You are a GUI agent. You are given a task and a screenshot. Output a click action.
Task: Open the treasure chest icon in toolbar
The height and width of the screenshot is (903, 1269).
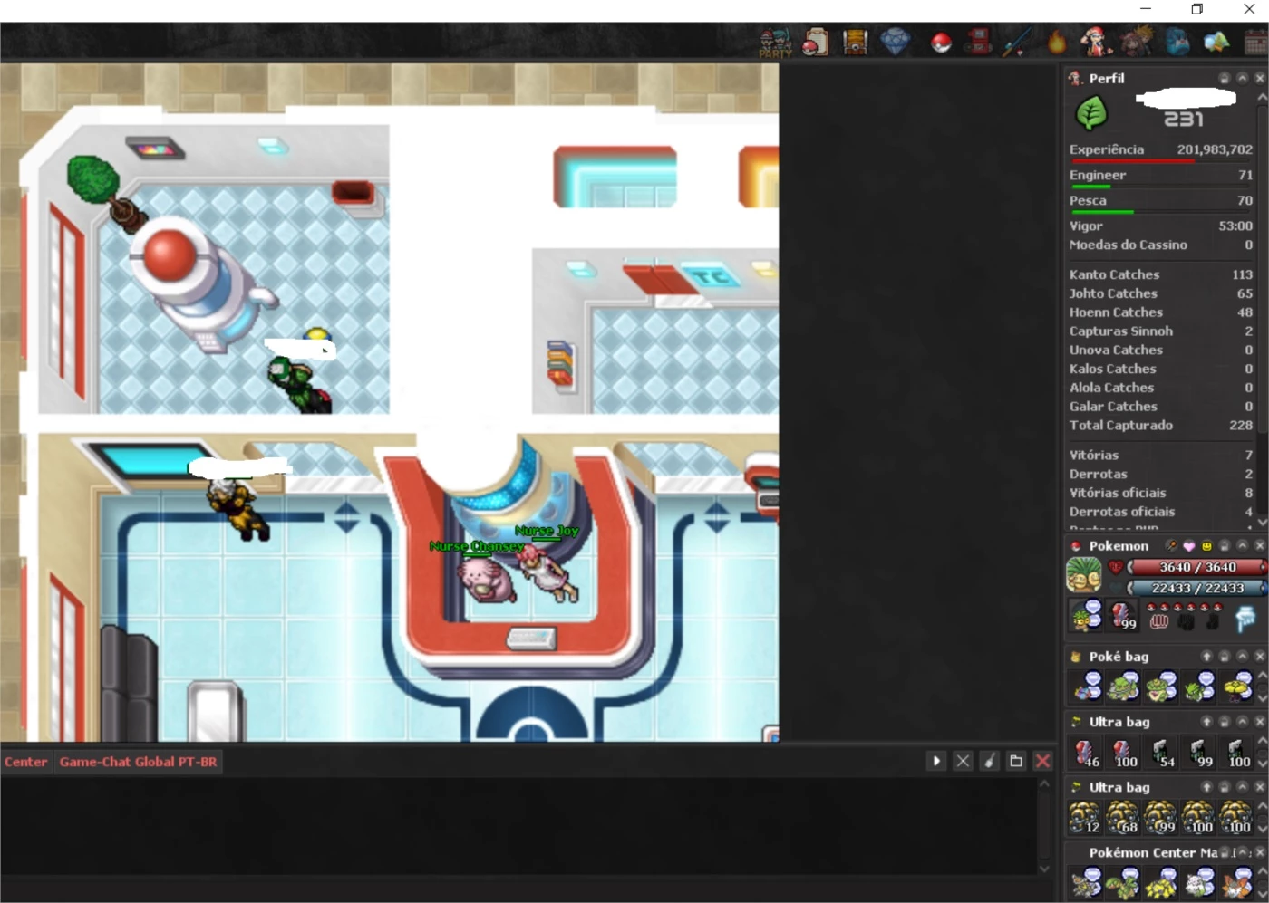coord(855,42)
